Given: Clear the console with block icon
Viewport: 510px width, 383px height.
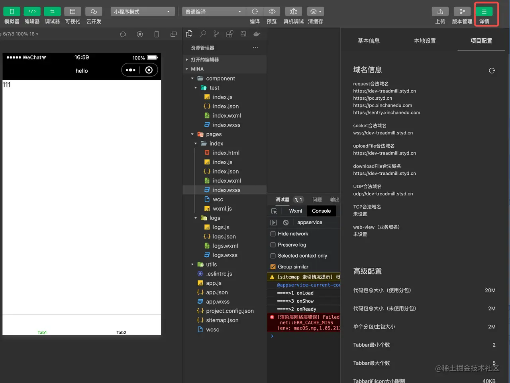Looking at the screenshot, I should [286, 223].
